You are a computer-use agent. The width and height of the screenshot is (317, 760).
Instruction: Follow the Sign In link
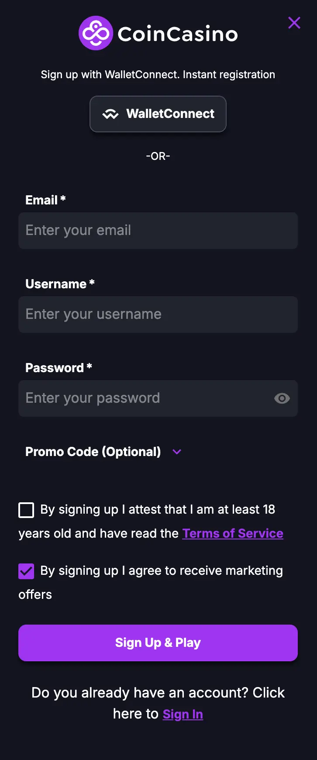(183, 714)
